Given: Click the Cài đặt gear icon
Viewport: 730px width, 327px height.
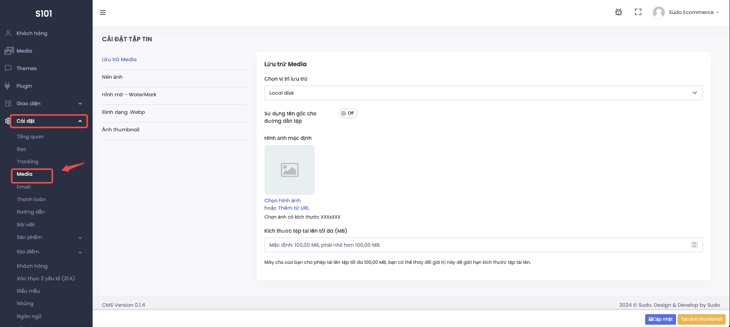Looking at the screenshot, I should click(7, 121).
